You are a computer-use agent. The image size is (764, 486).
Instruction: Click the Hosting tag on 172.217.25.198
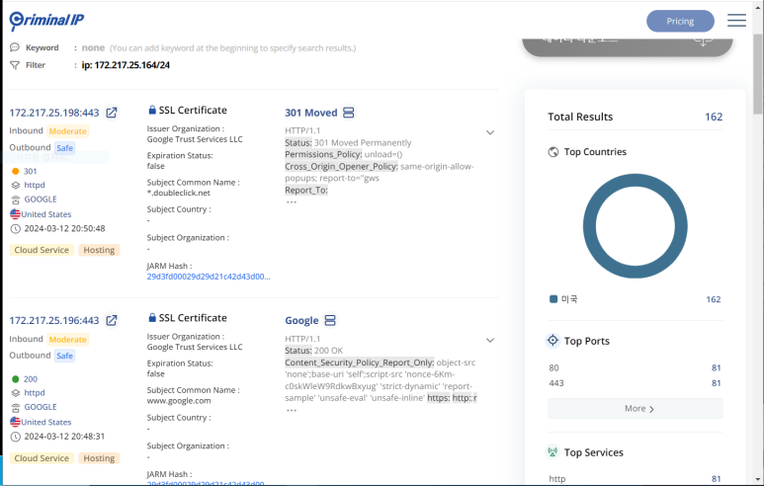[x=99, y=250]
